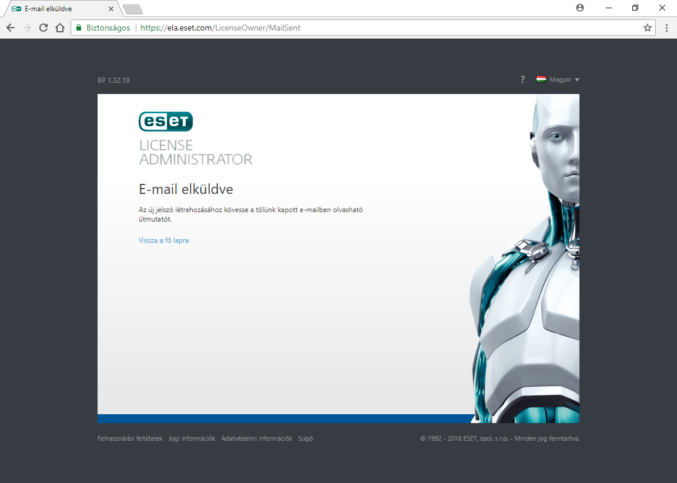
Task: Open the Chrome profile icon
Action: pos(580,8)
